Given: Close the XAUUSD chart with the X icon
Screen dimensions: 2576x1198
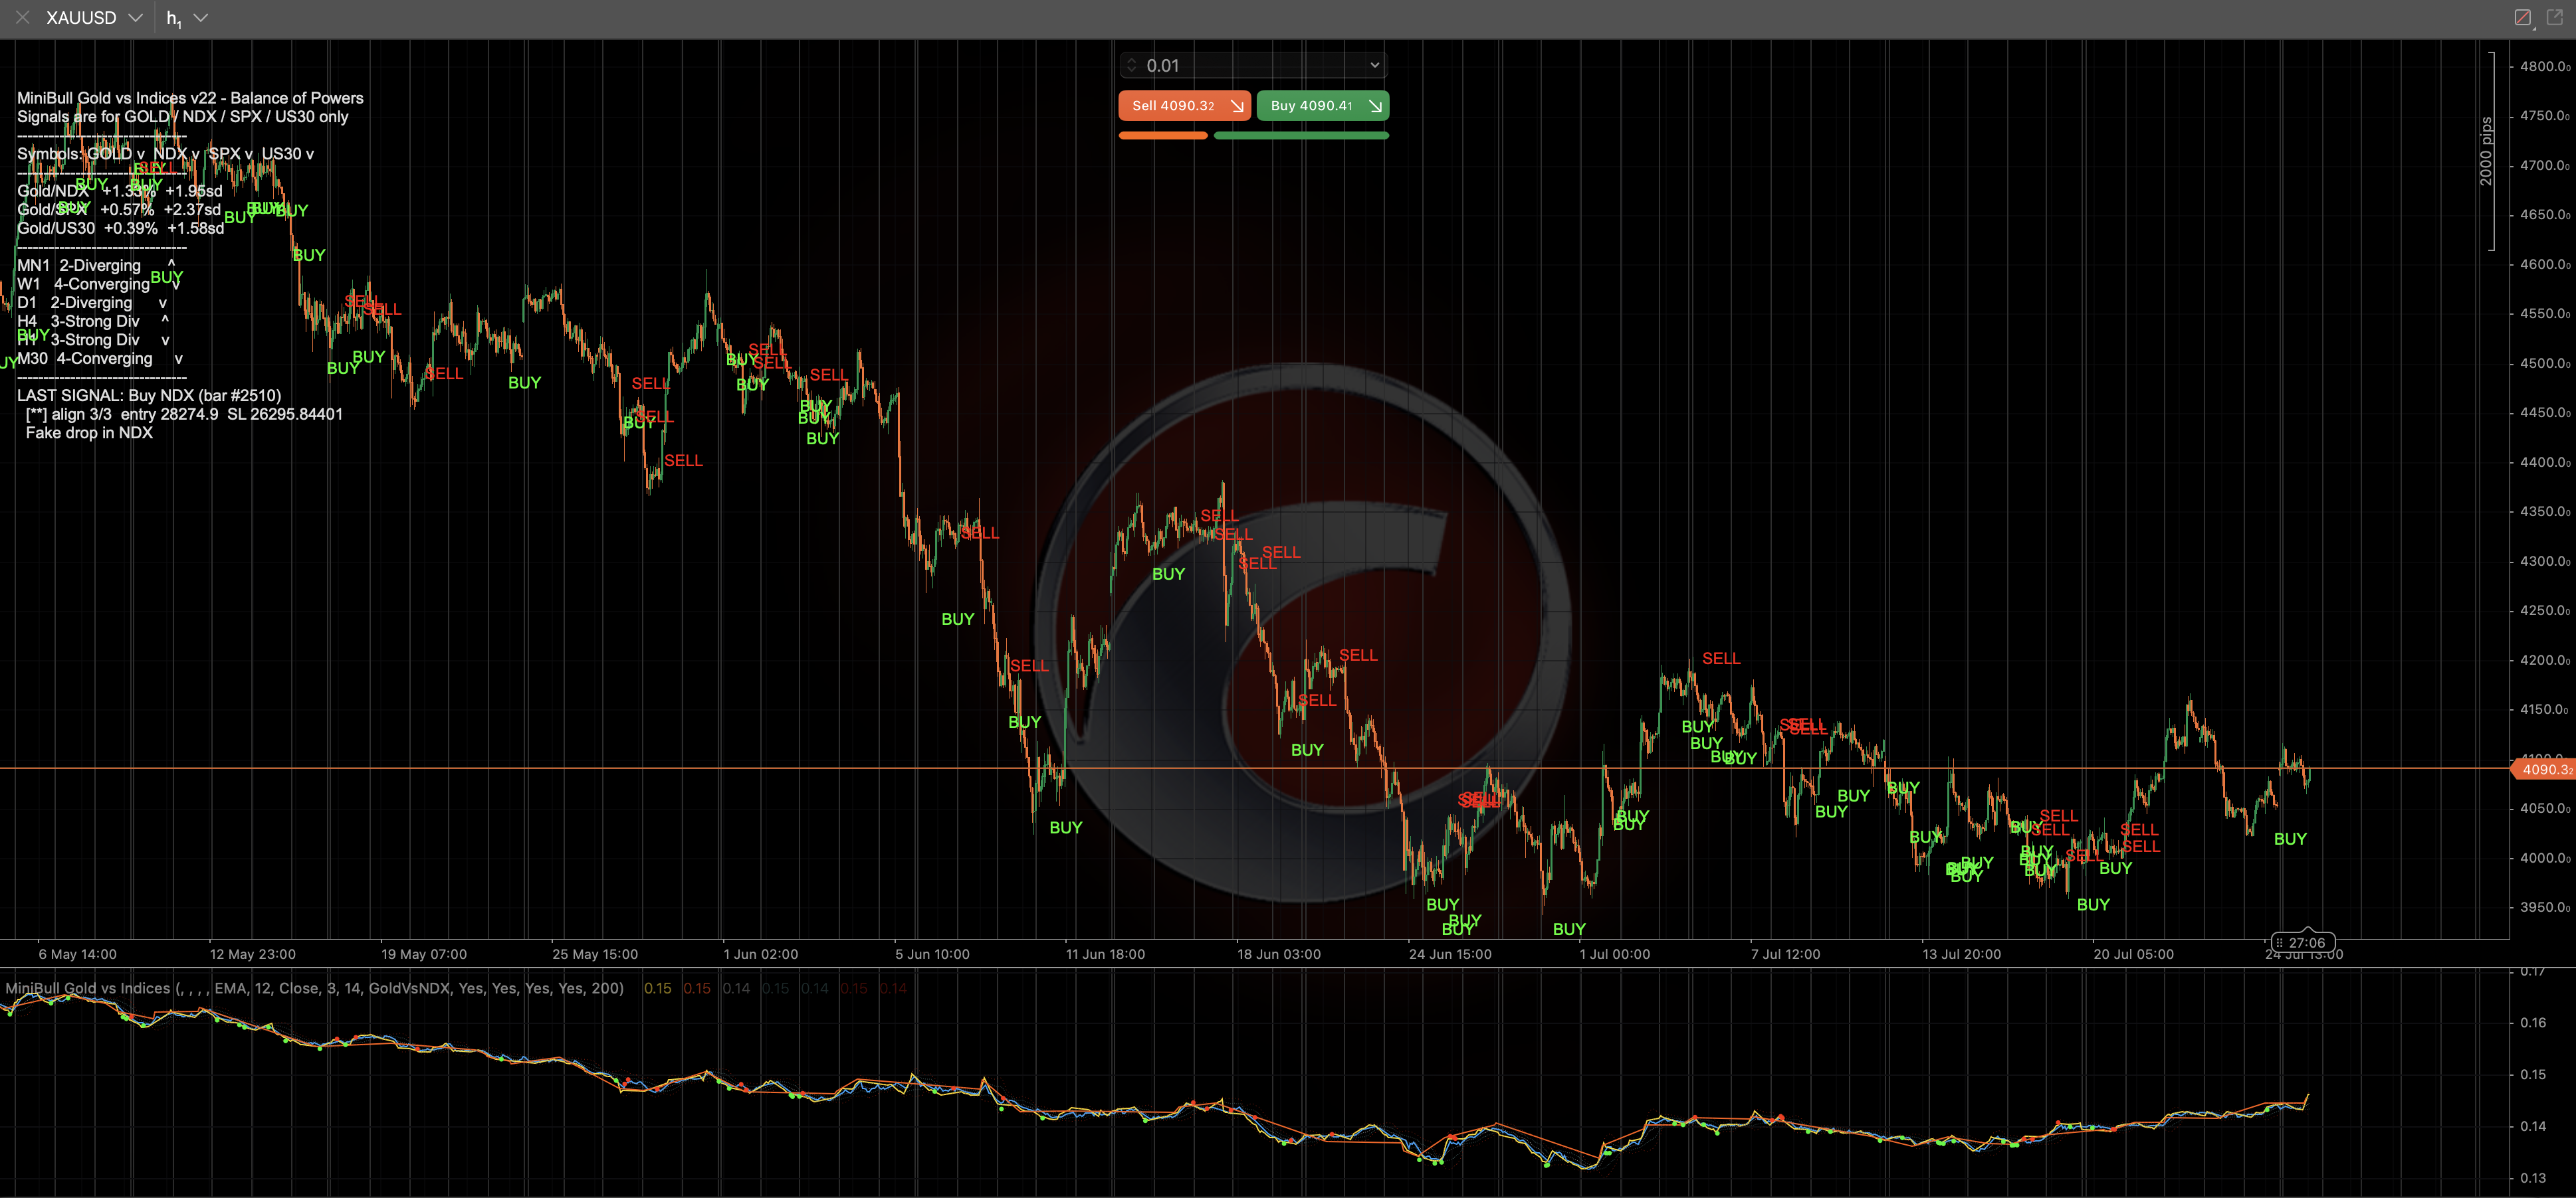Looking at the screenshot, I should point(22,18).
